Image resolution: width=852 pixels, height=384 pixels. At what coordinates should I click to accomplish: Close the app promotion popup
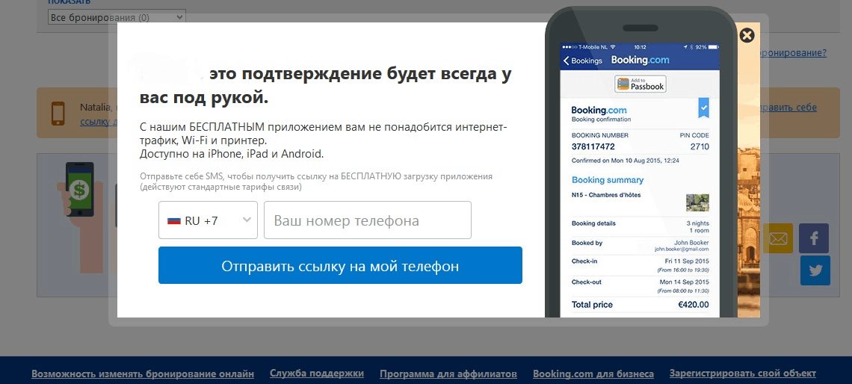coord(746,35)
